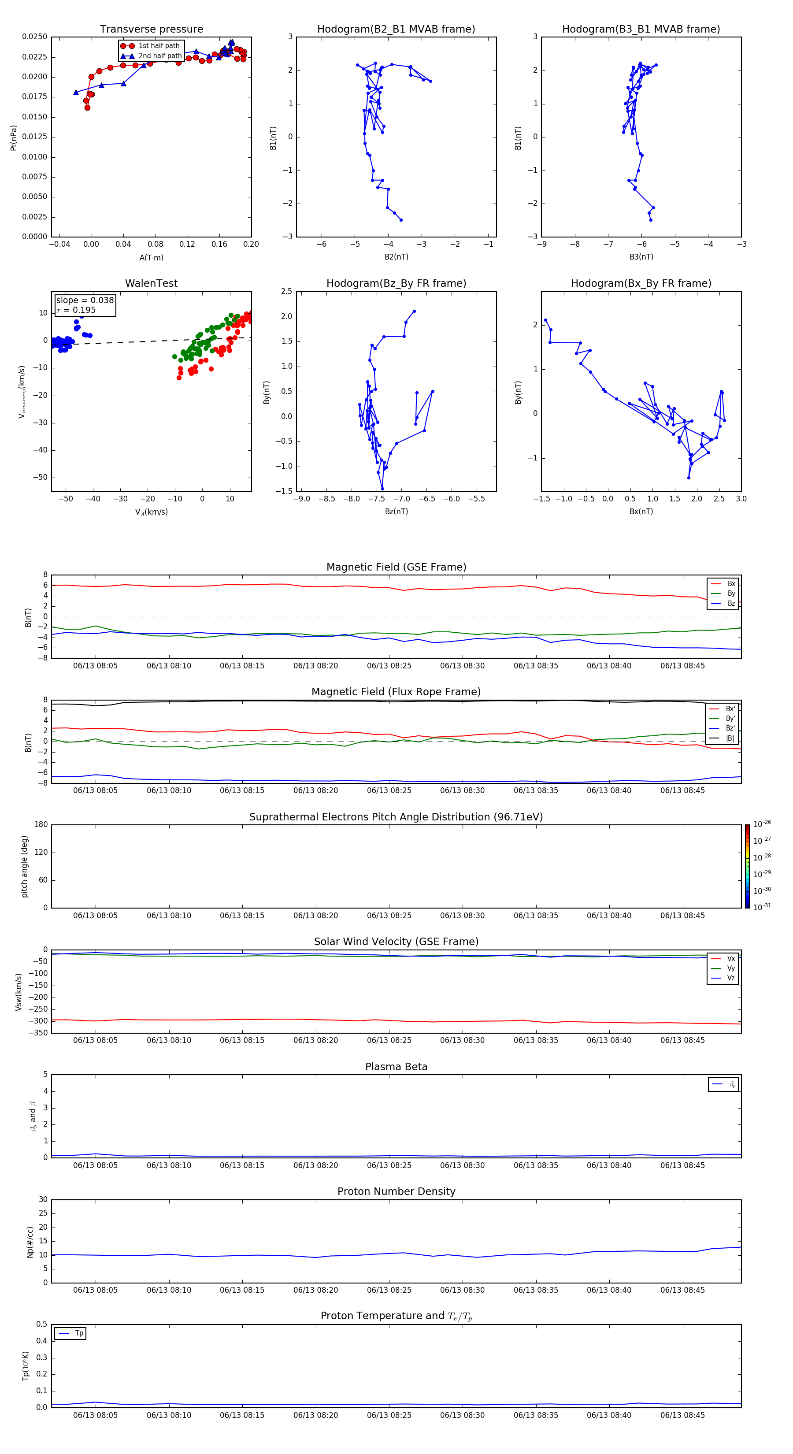The width and height of the screenshot is (793, 1454).
Task: Click the 'pitch angle (deg)' axis label
Action: pyautogui.click(x=24, y=866)
